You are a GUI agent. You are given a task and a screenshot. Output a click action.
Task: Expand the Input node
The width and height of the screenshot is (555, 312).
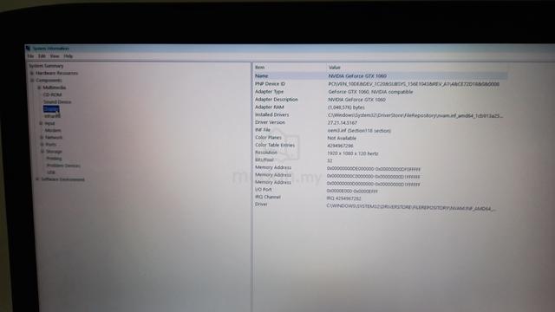click(41, 123)
